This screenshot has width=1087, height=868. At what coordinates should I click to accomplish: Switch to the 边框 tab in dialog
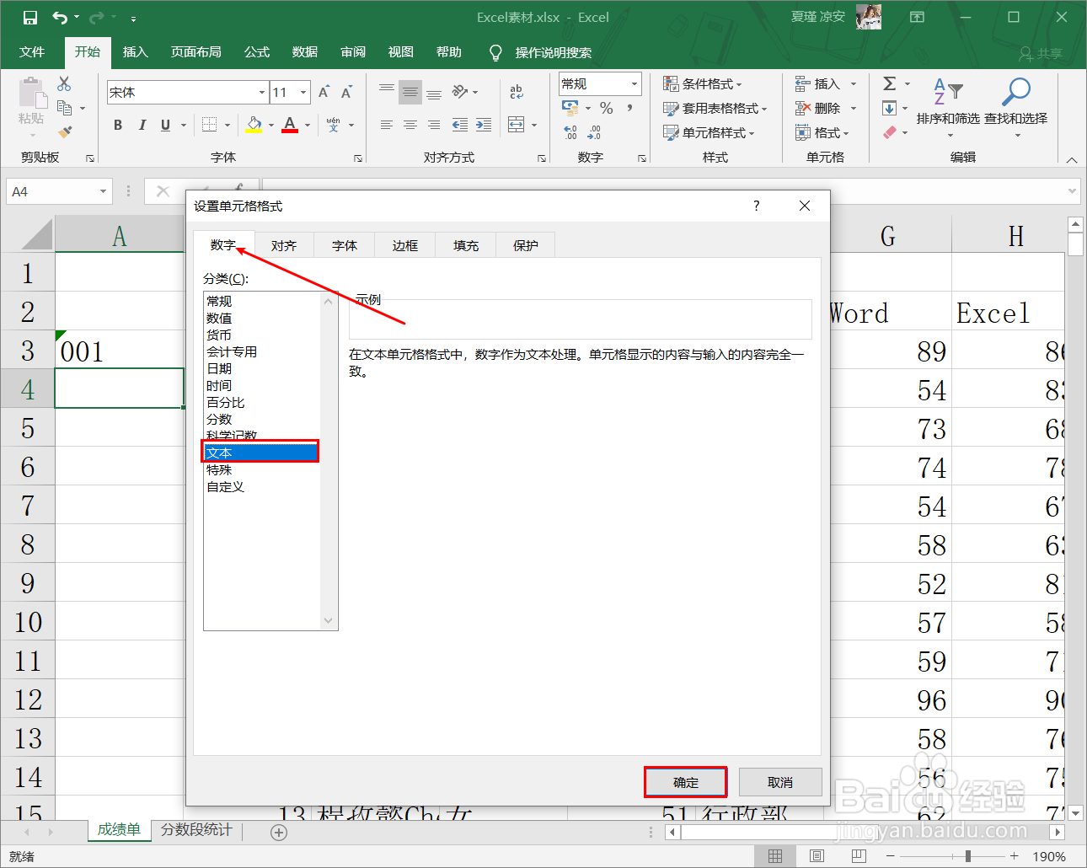click(404, 244)
